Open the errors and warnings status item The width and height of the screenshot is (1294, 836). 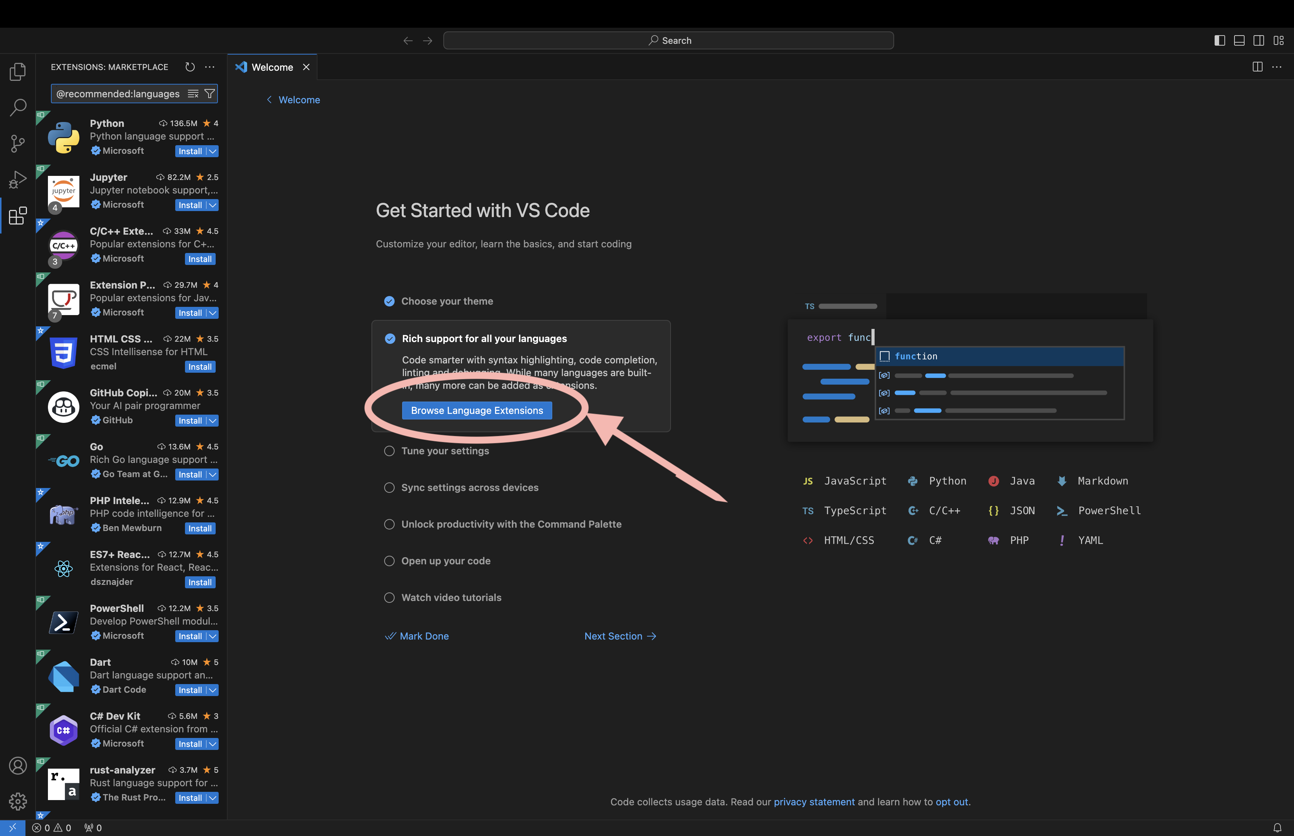click(x=52, y=828)
